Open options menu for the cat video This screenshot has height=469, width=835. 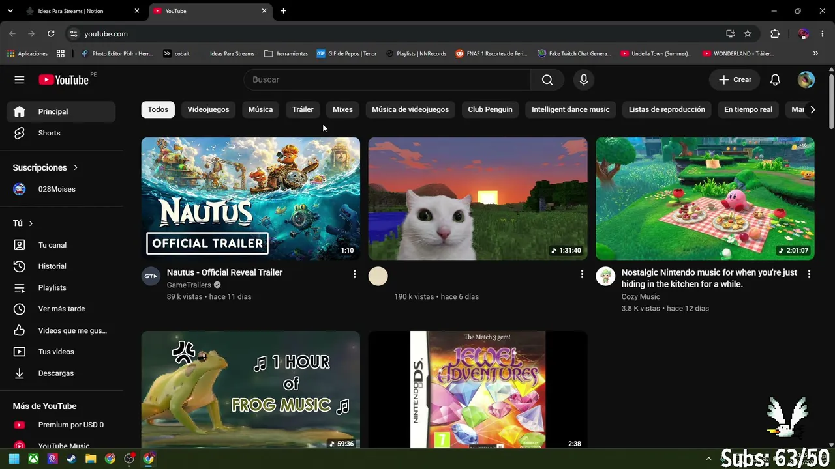[x=582, y=274]
